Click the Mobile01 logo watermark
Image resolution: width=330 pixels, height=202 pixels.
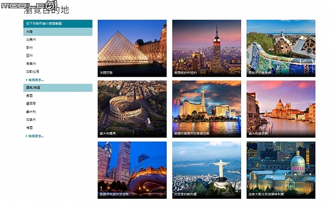tap(29, 5)
